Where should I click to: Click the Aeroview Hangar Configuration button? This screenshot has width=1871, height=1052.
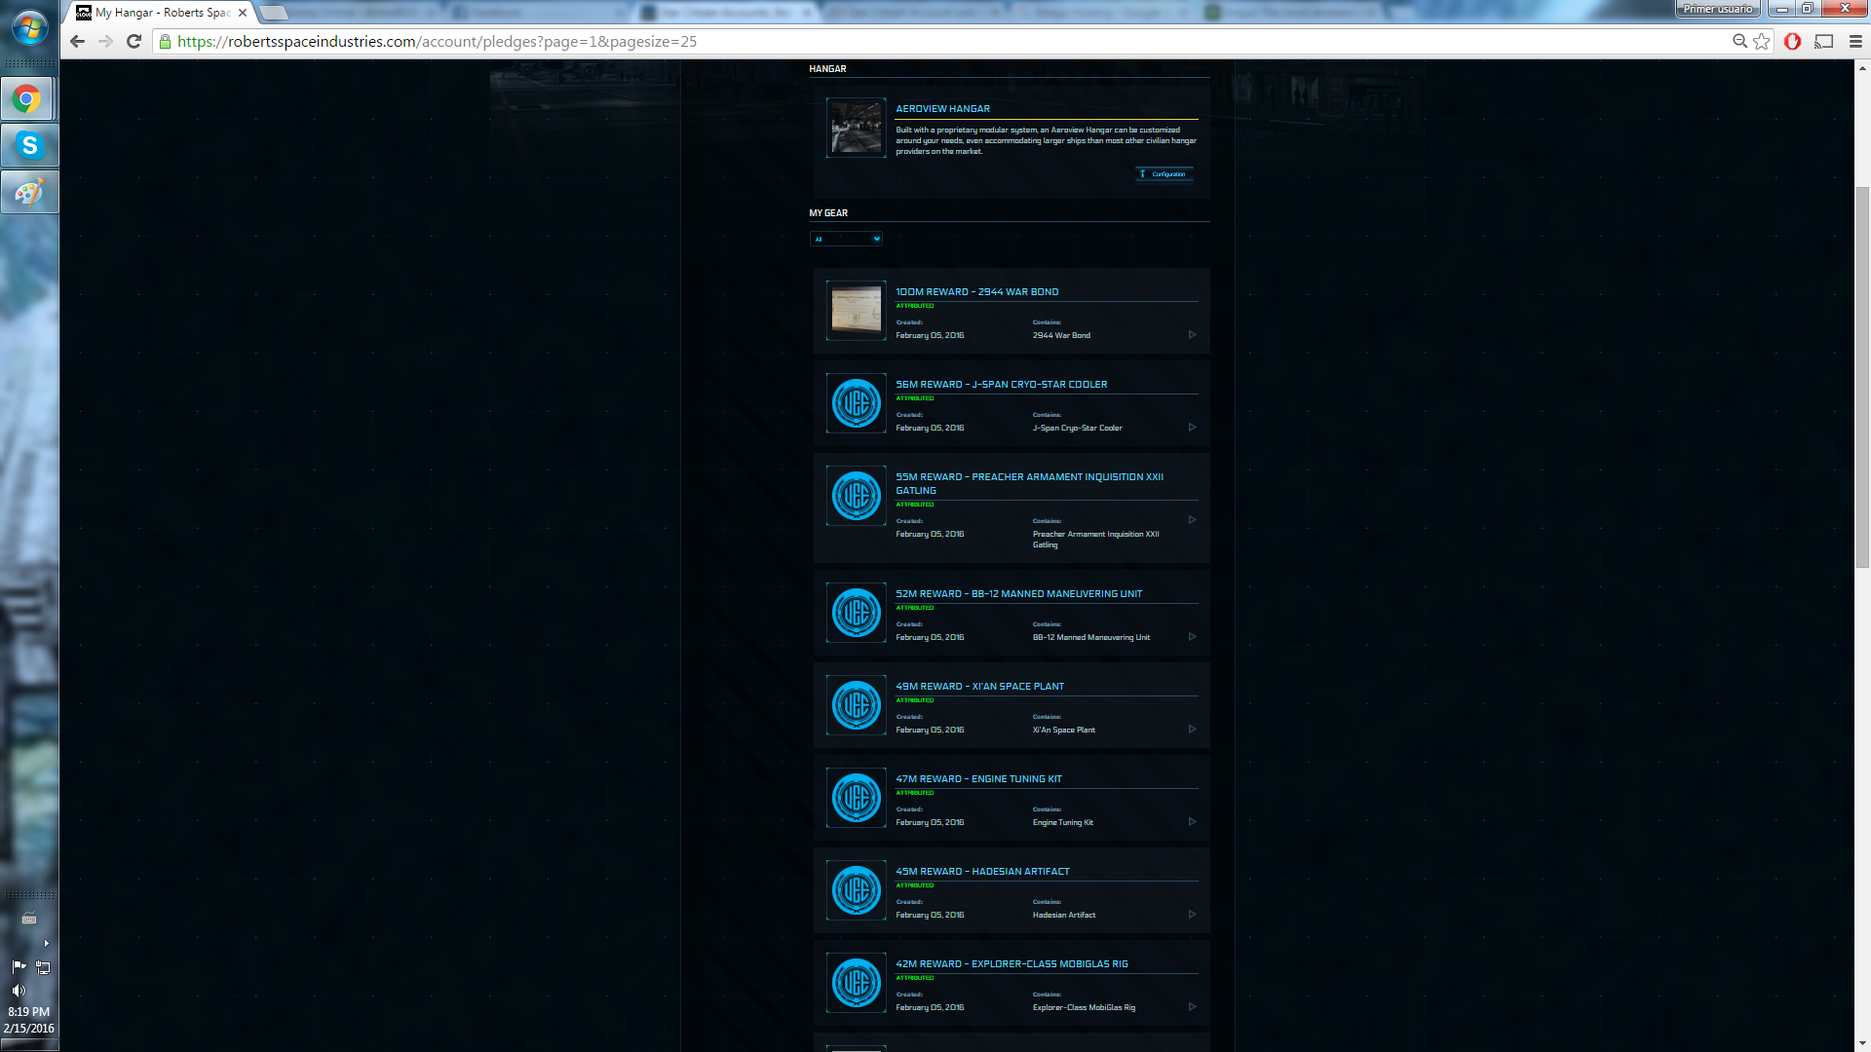[1164, 174]
